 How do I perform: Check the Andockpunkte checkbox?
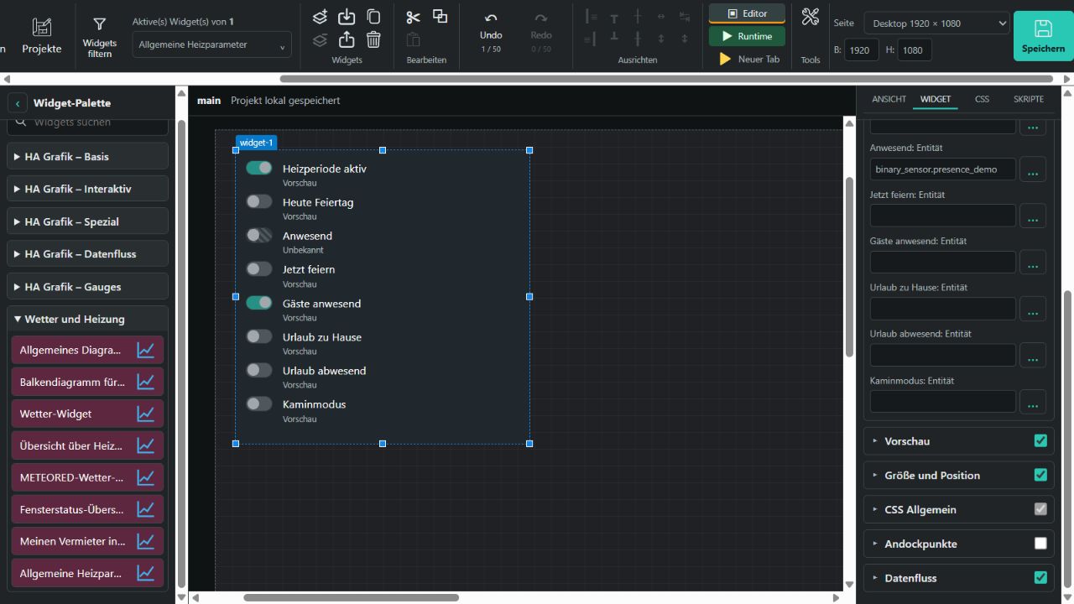[1040, 544]
